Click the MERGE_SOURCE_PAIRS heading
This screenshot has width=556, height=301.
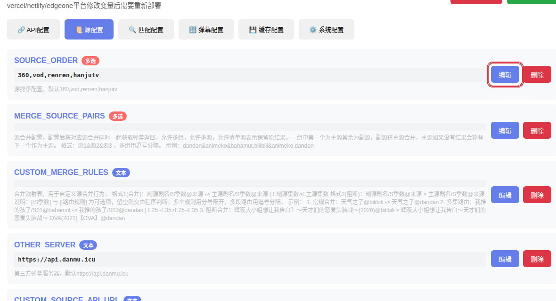coord(59,116)
